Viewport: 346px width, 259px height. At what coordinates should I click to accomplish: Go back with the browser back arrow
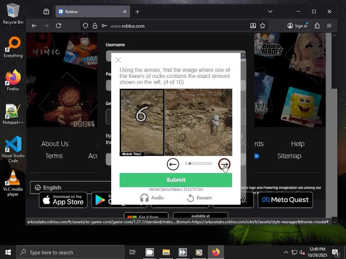point(34,26)
